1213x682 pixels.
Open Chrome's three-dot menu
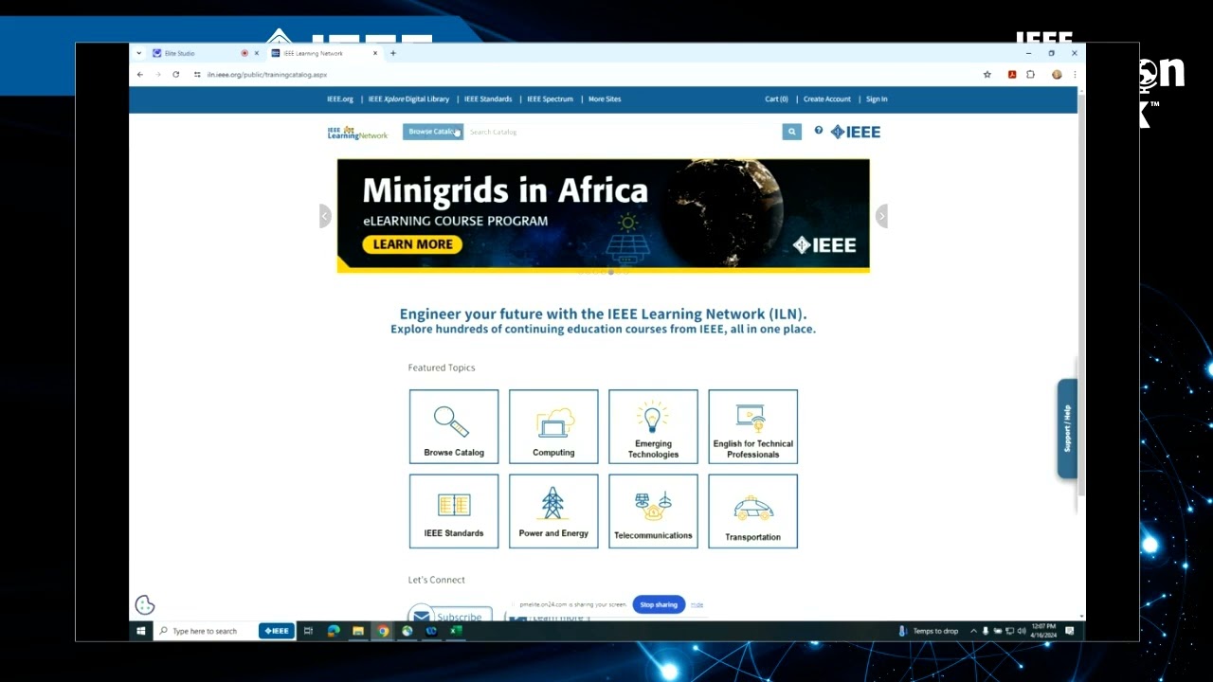[x=1075, y=74]
